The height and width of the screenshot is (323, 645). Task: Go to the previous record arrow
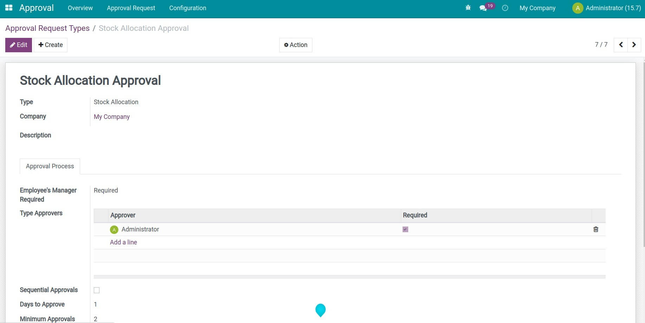point(621,45)
